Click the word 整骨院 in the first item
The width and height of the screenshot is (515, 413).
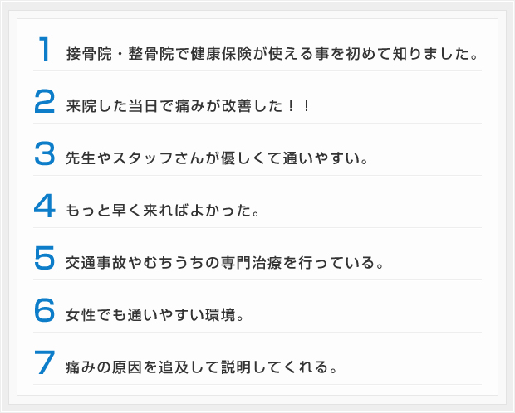[151, 53]
